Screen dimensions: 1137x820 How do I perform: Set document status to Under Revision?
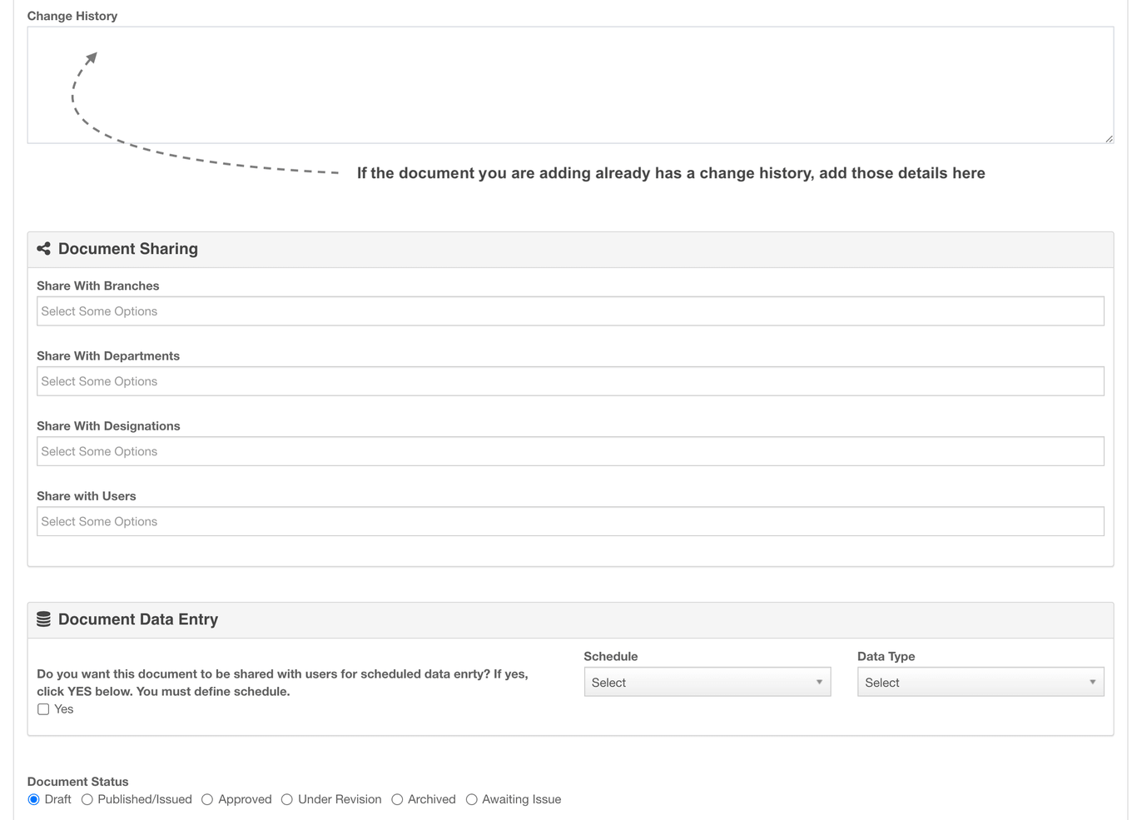coord(287,799)
